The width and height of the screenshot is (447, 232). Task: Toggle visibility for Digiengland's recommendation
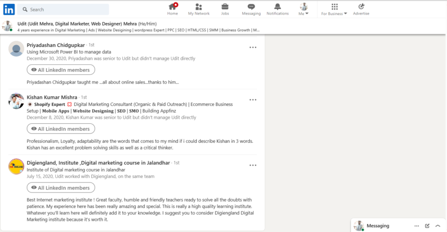click(61, 188)
